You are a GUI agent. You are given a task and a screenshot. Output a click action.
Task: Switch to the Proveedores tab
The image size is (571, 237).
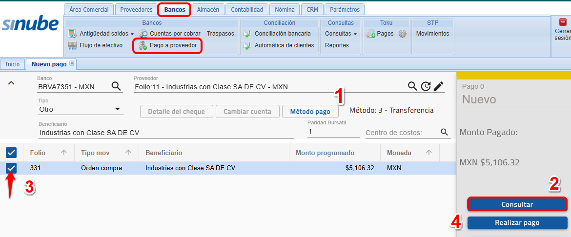pos(136,9)
